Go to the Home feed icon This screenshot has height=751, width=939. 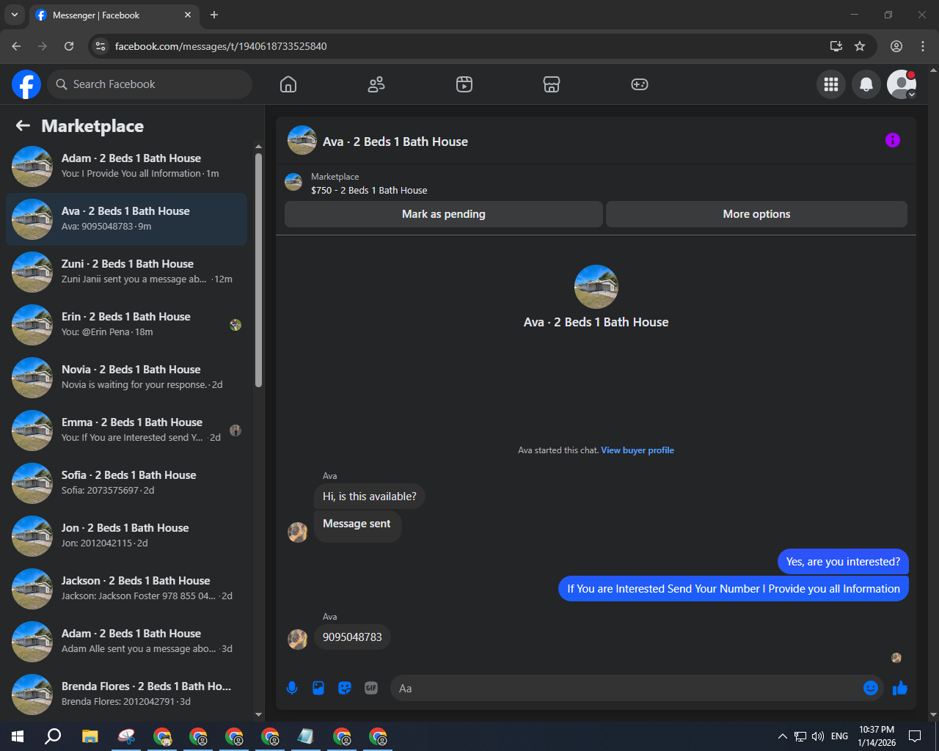pos(288,84)
